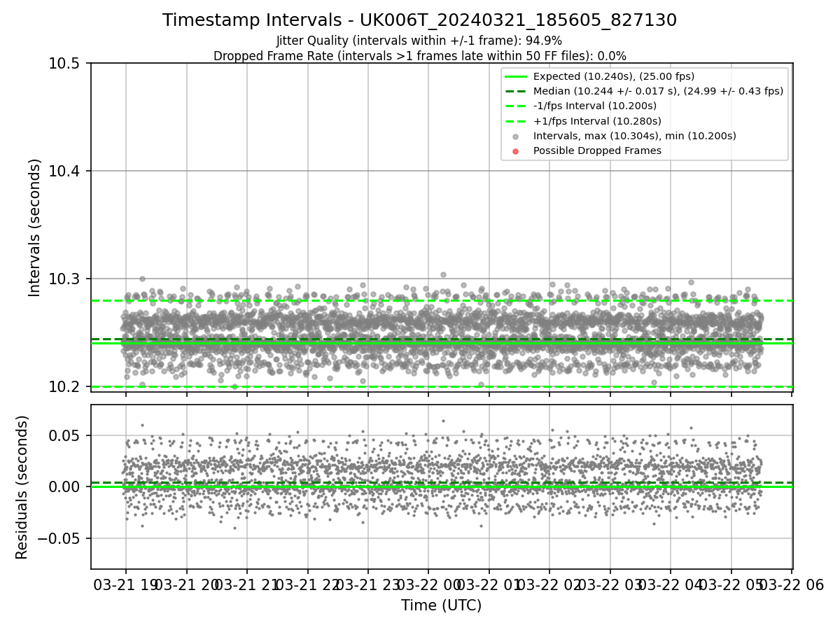Screen dimensions: 840x630
Task: Click legend entry '-1/fps Interval (10.200s)'
Action: click(595, 106)
